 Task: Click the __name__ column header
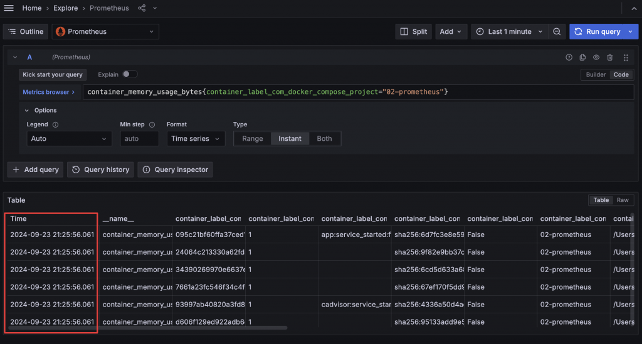118,218
